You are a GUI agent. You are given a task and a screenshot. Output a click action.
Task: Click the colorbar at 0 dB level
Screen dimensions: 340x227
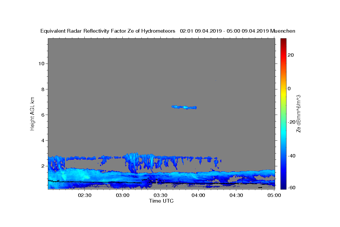[x=283, y=89]
